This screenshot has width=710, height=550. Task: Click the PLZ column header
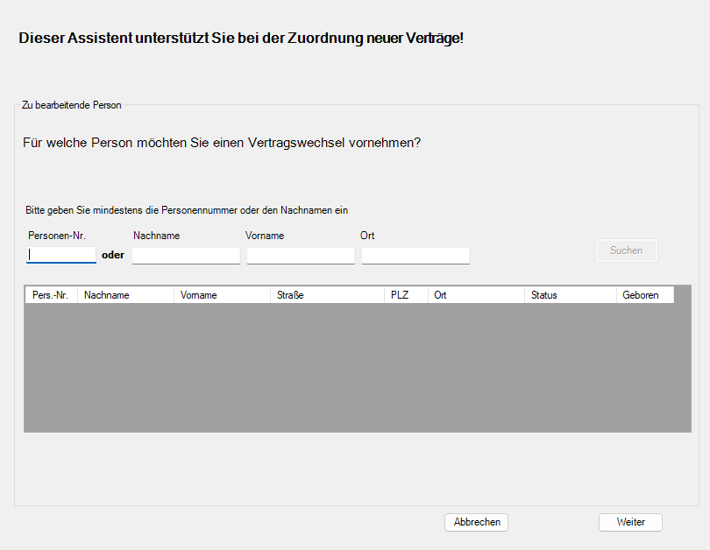tap(401, 295)
